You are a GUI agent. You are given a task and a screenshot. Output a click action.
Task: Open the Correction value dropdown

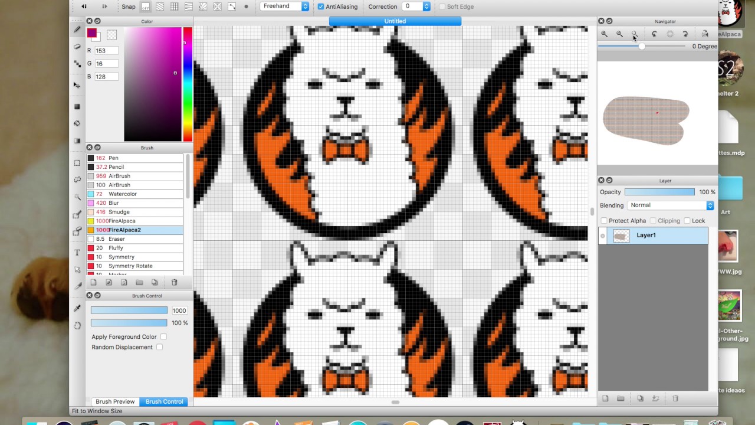(x=417, y=6)
